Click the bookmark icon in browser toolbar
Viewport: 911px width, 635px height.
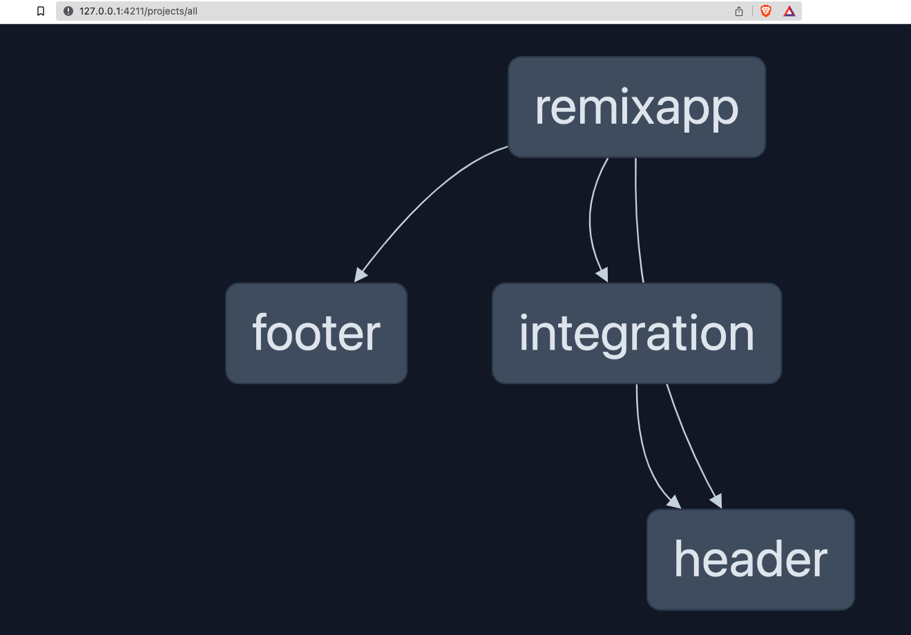[x=41, y=11]
